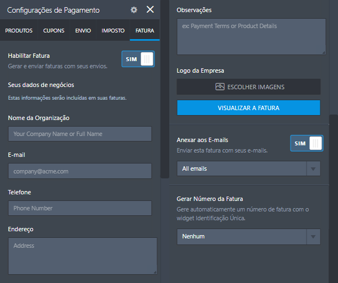Image resolution: width=338 pixels, height=283 pixels.
Task: Select the Fatura tab
Action: pyautogui.click(x=144, y=31)
